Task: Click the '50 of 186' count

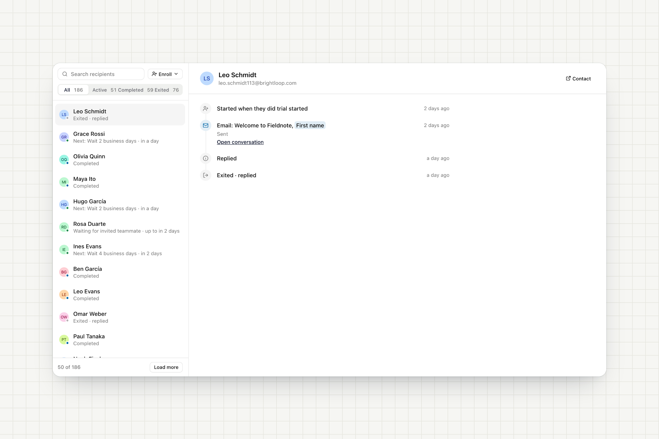Action: pos(69,367)
